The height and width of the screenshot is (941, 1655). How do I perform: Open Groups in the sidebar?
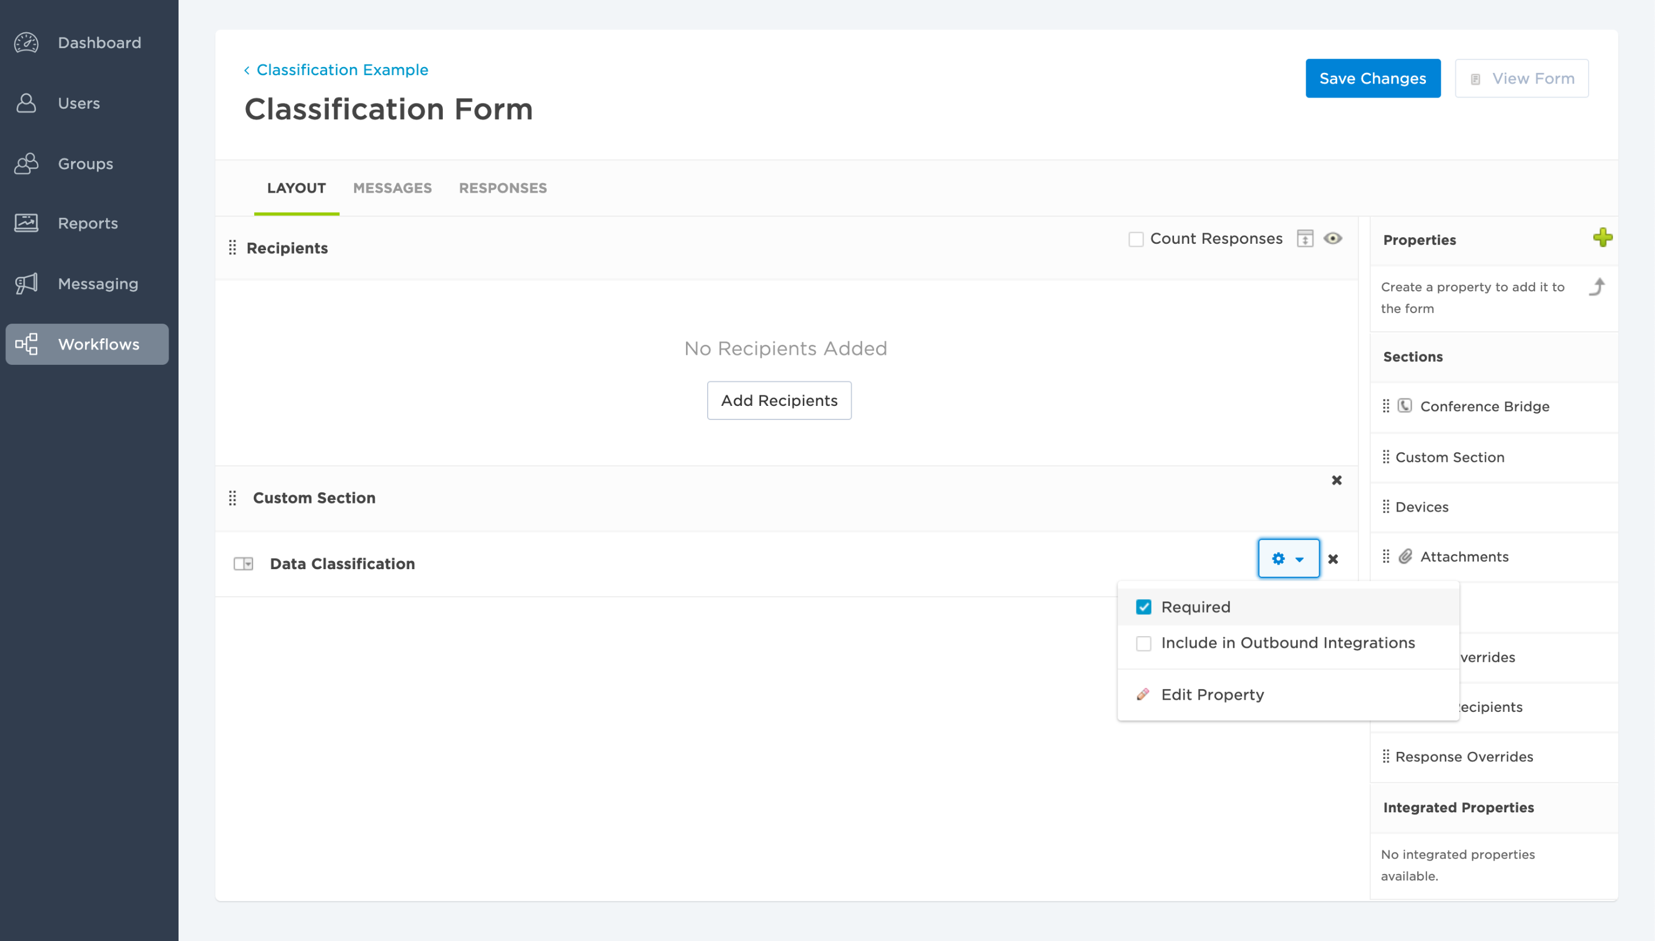coord(87,163)
